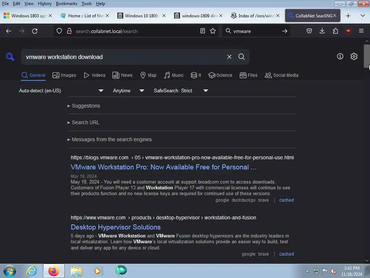The image size is (370, 278).
Task: Open the Tools menu
Action: (87, 4)
